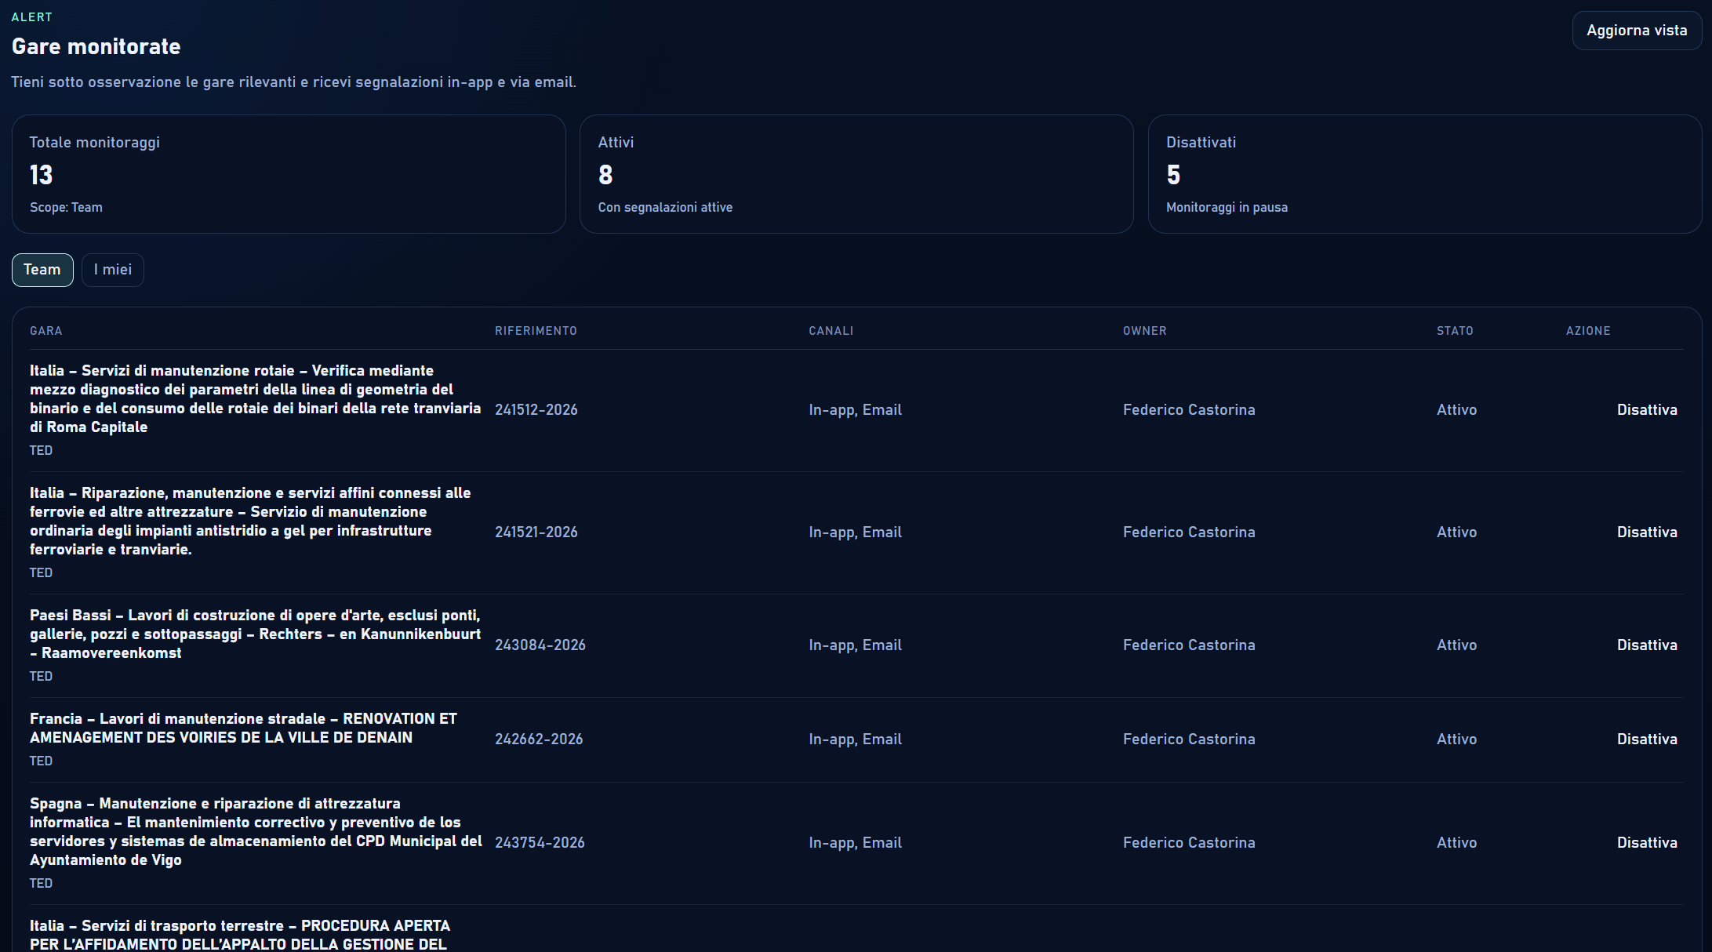Image resolution: width=1712 pixels, height=952 pixels.
Task: Click the Aggiorna vista button
Action: point(1636,31)
